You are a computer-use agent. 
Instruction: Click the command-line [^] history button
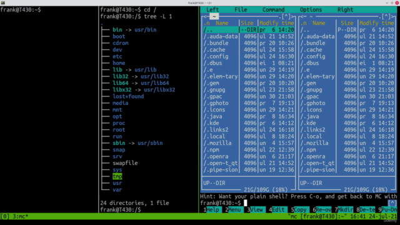[x=392, y=203]
